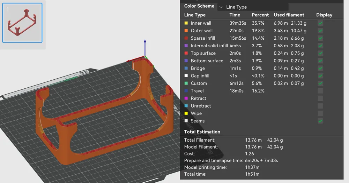This screenshot has width=349, height=183.
Task: Uncheck Outer wall display checkbox
Action: (x=320, y=31)
